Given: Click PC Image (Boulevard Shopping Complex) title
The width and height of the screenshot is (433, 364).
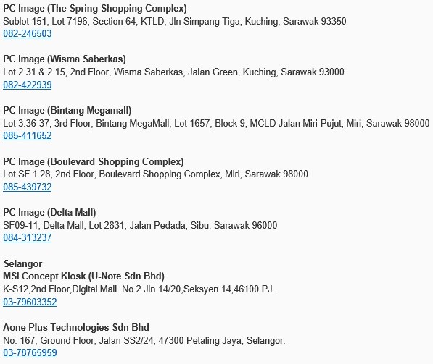Looking at the screenshot, I should [94, 161].
